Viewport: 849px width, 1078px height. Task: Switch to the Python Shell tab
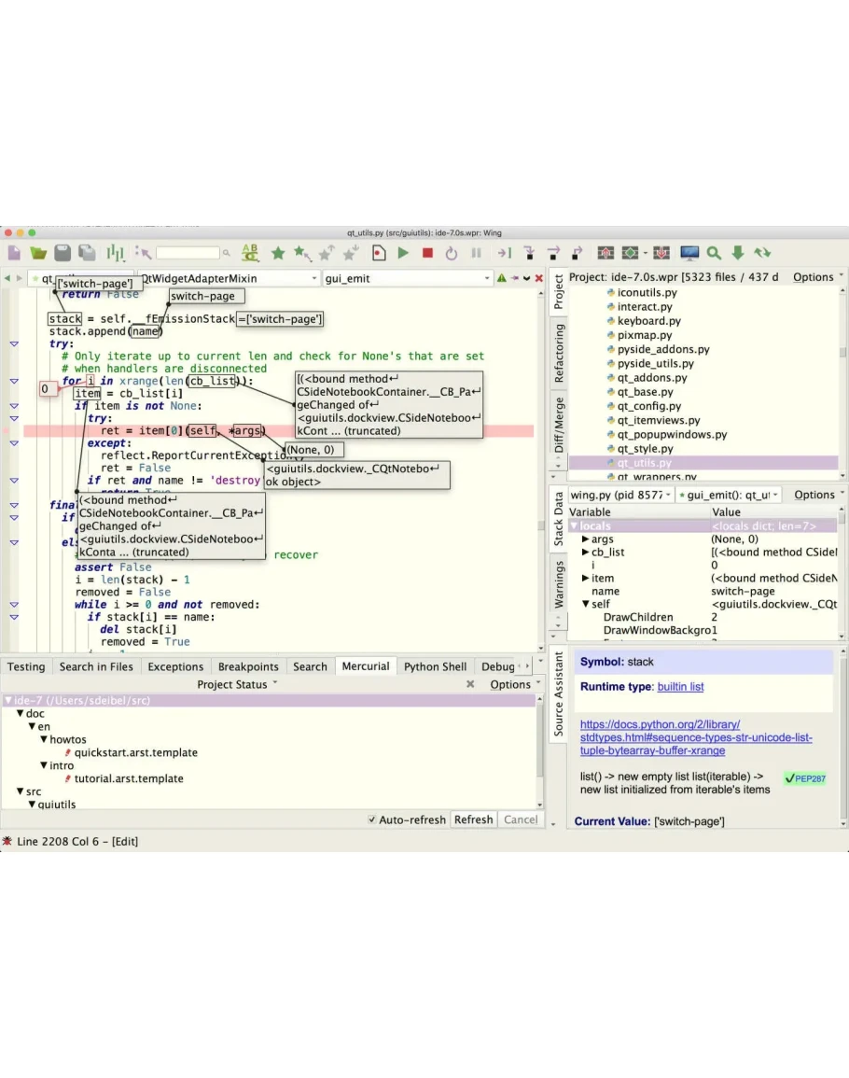point(435,667)
